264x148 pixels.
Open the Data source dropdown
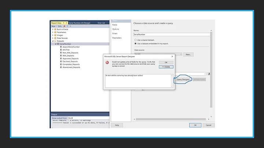[180, 54]
